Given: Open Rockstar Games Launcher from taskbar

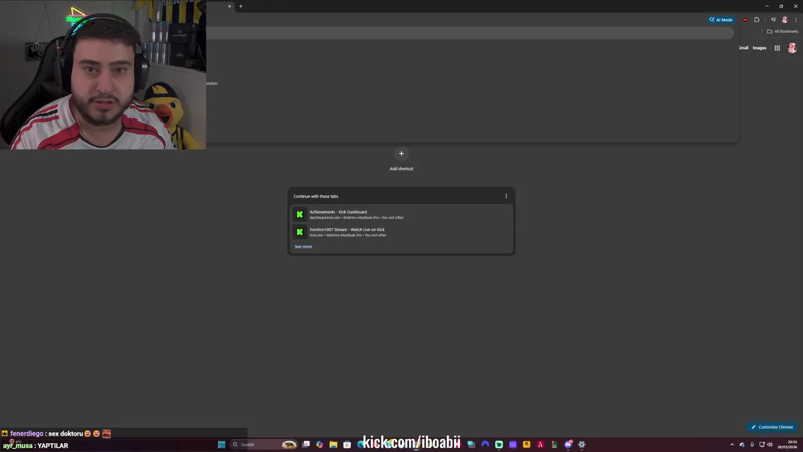Looking at the screenshot, I should (526, 444).
